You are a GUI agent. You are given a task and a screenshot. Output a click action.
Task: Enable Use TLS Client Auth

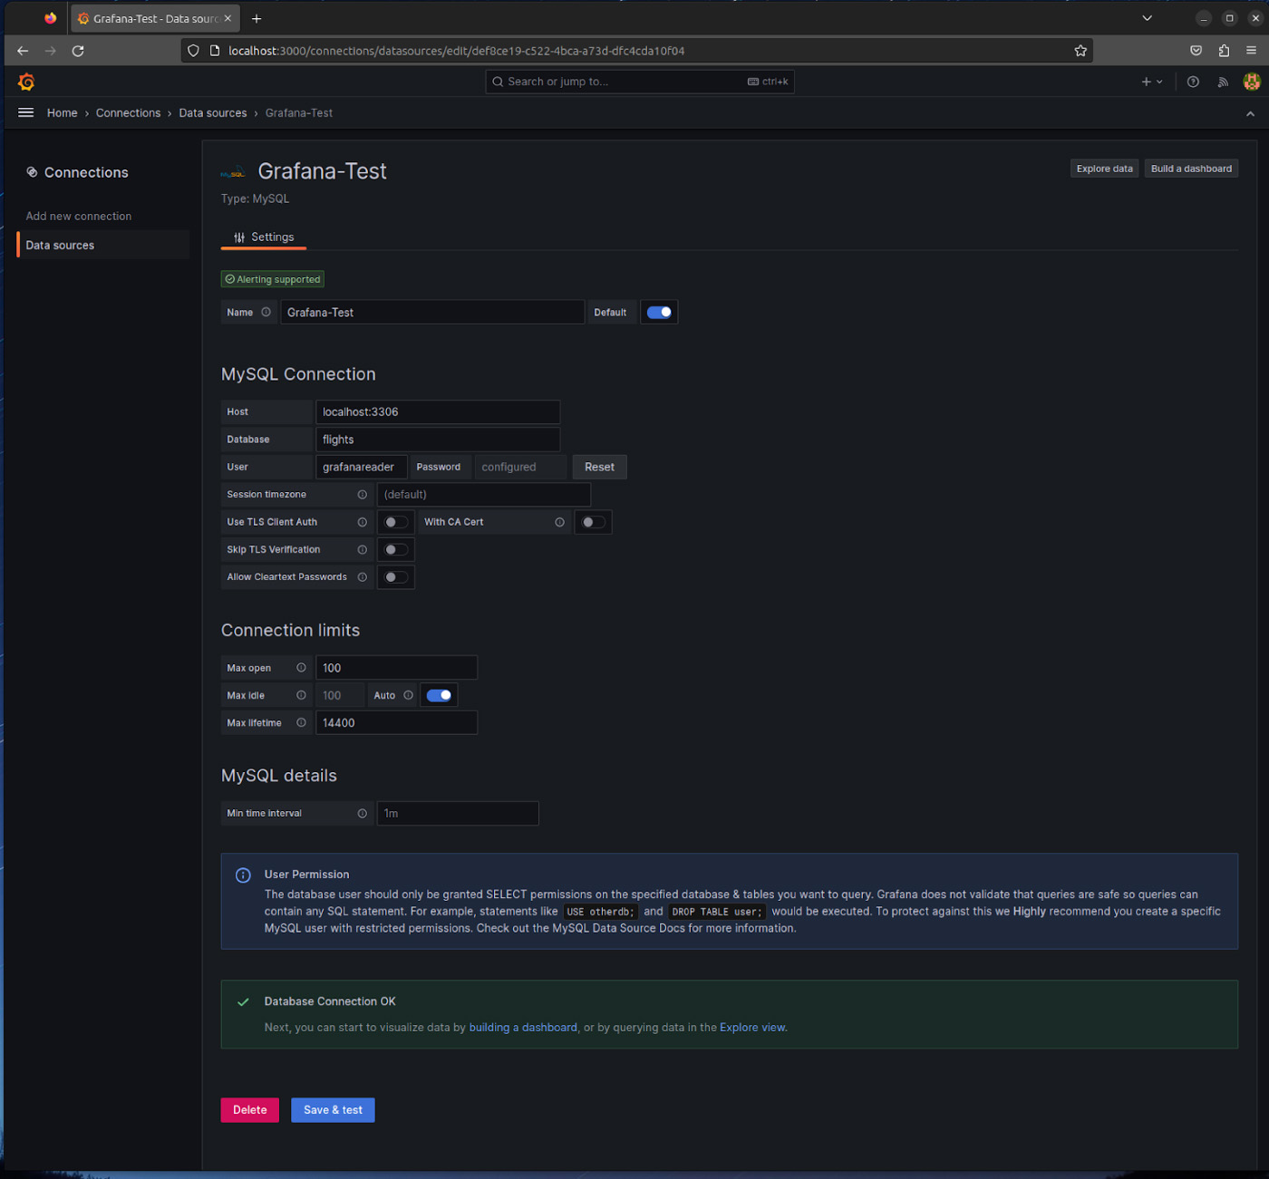click(395, 522)
